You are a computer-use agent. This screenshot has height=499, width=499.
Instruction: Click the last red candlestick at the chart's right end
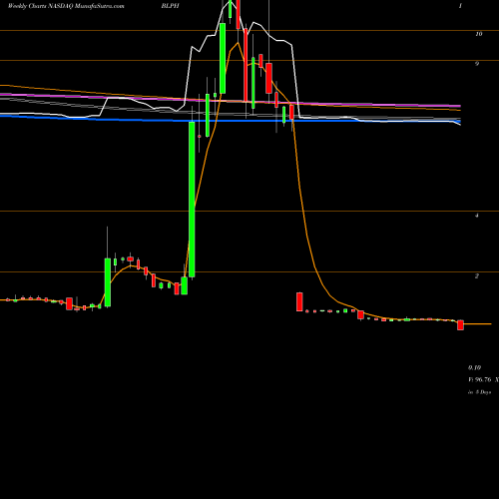[460, 325]
